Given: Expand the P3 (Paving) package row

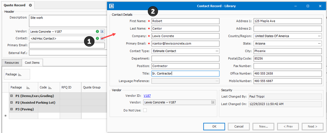Looking at the screenshot, I should click(x=12, y=109).
